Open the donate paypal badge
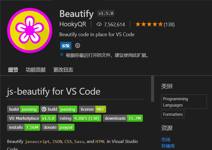Screen dimensions: 212x150 pyautogui.click(x=58, y=127)
